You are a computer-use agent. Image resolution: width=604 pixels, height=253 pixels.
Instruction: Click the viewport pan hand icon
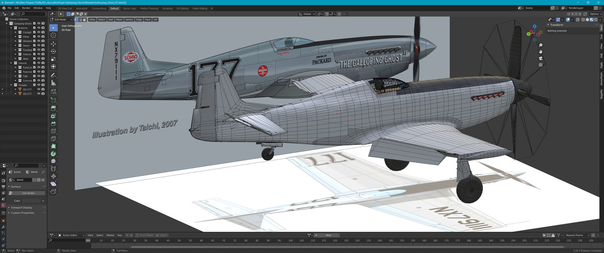[540, 51]
